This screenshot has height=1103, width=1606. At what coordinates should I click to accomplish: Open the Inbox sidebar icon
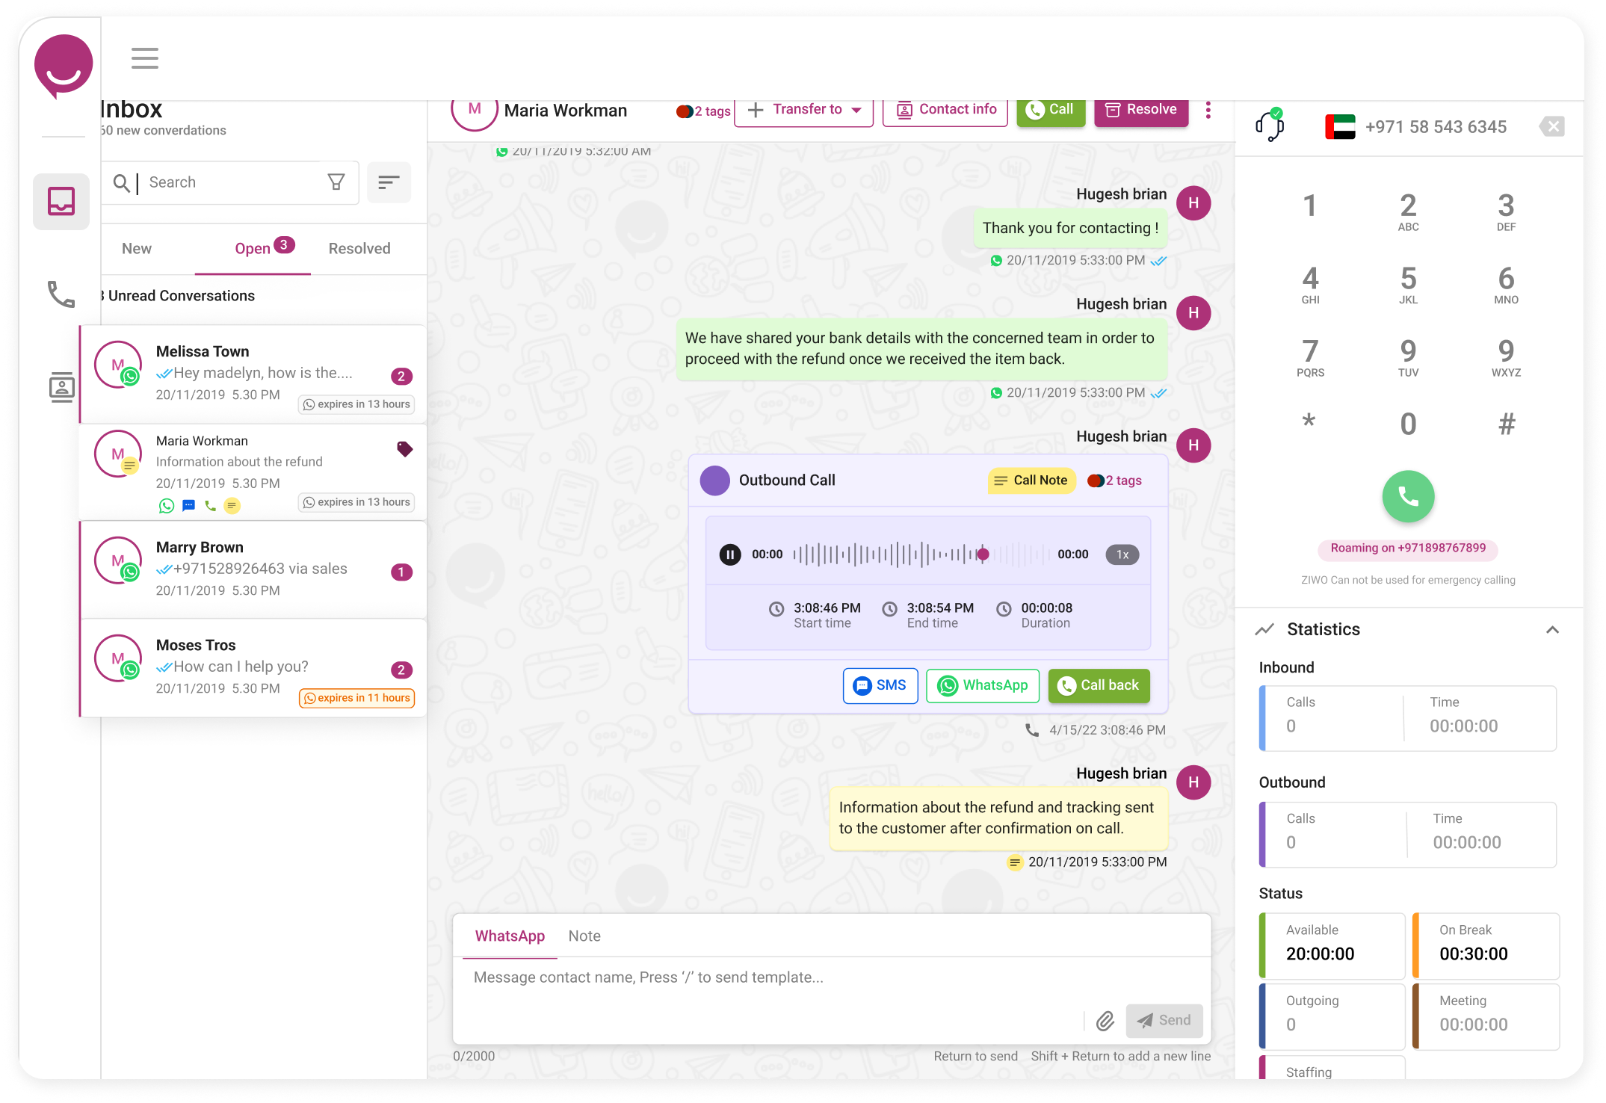point(61,201)
